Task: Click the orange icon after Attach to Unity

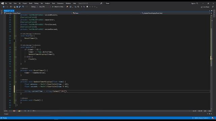Action: click(67, 7)
